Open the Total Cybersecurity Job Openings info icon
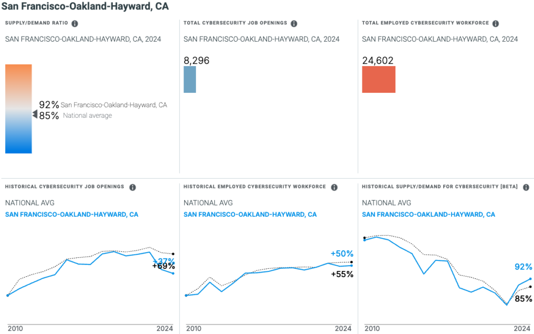The height and width of the screenshot is (334, 534). 294,23
